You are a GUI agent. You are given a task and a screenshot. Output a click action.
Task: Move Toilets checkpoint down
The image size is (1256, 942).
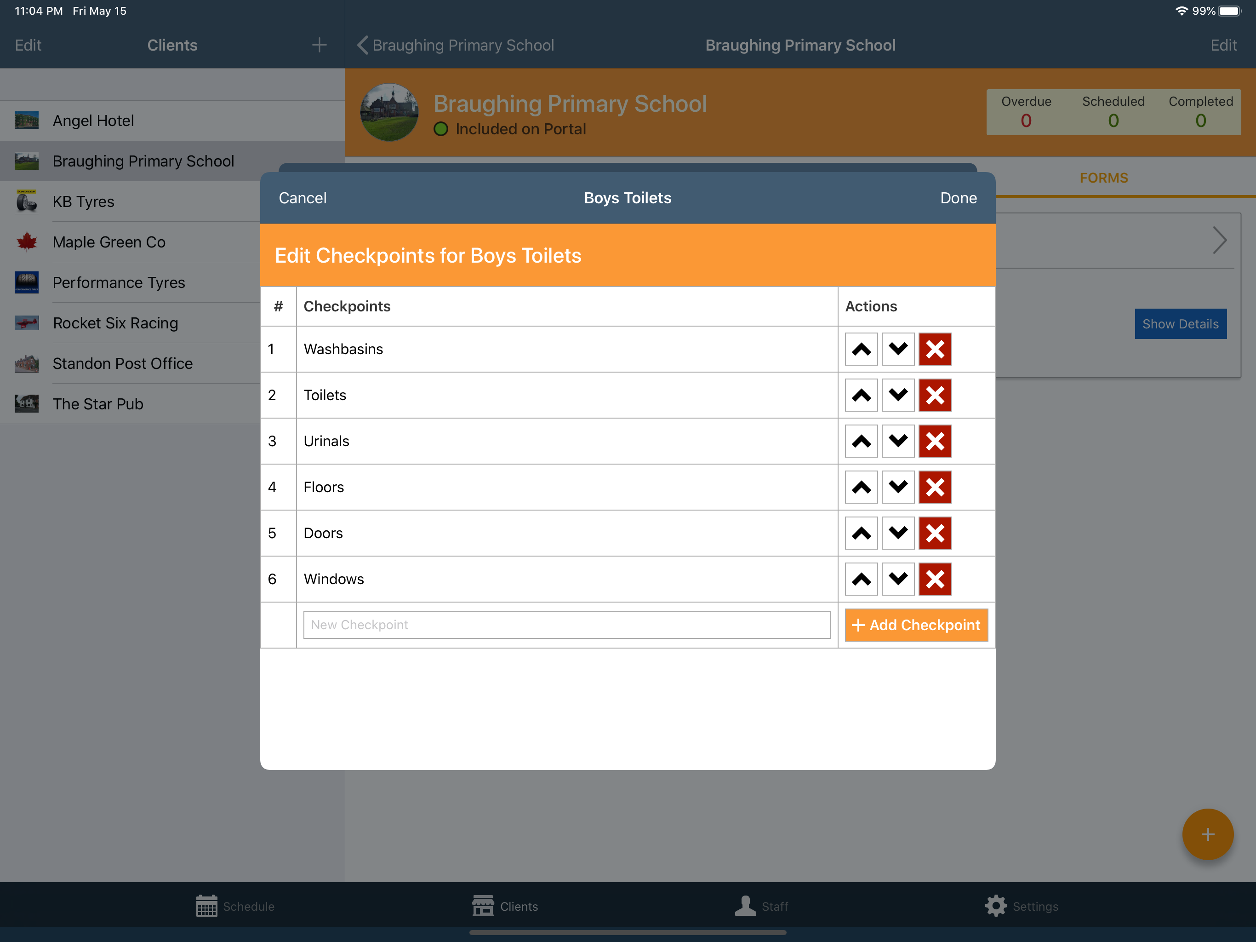[x=898, y=395]
